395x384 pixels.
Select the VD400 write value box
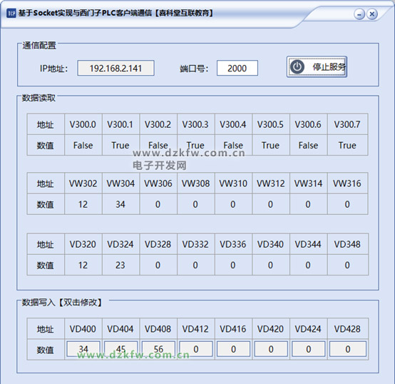tap(83, 349)
